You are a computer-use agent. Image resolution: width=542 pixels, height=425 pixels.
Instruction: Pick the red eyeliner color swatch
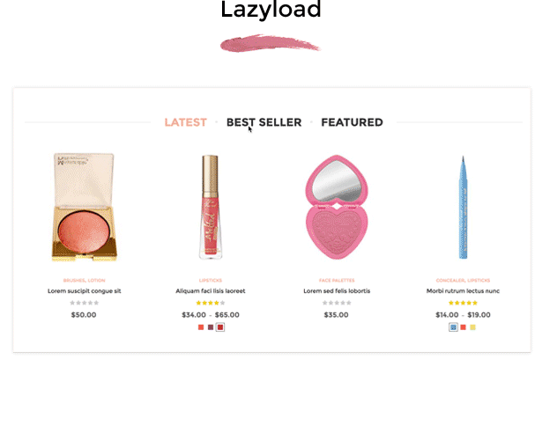pos(464,327)
